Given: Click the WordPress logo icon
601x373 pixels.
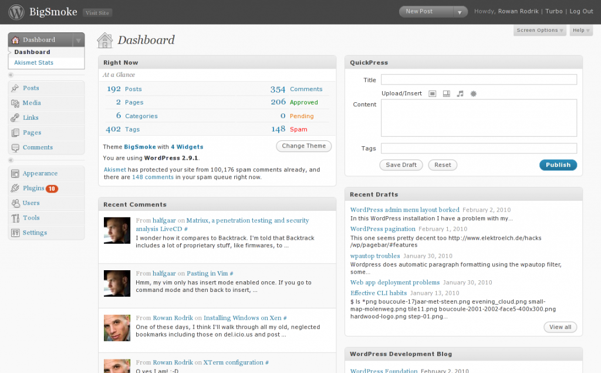Looking at the screenshot, I should click(x=16, y=12).
